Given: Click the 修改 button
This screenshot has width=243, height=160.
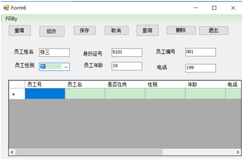Looking at the screenshot, I should pos(52,31).
